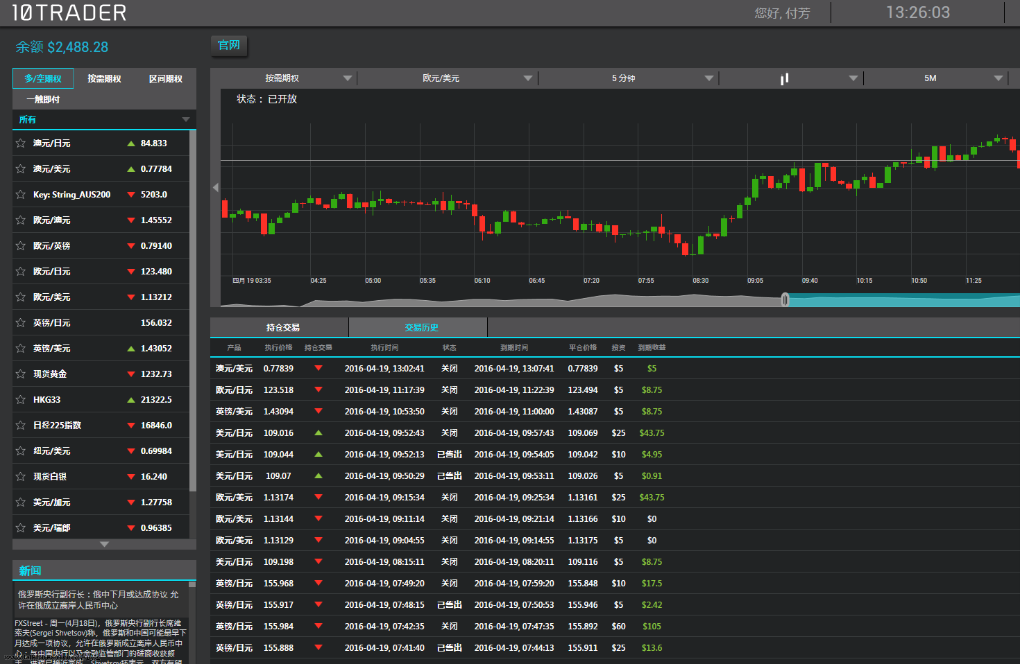
Task: Star the 现货白银 asset
Action: [21, 477]
